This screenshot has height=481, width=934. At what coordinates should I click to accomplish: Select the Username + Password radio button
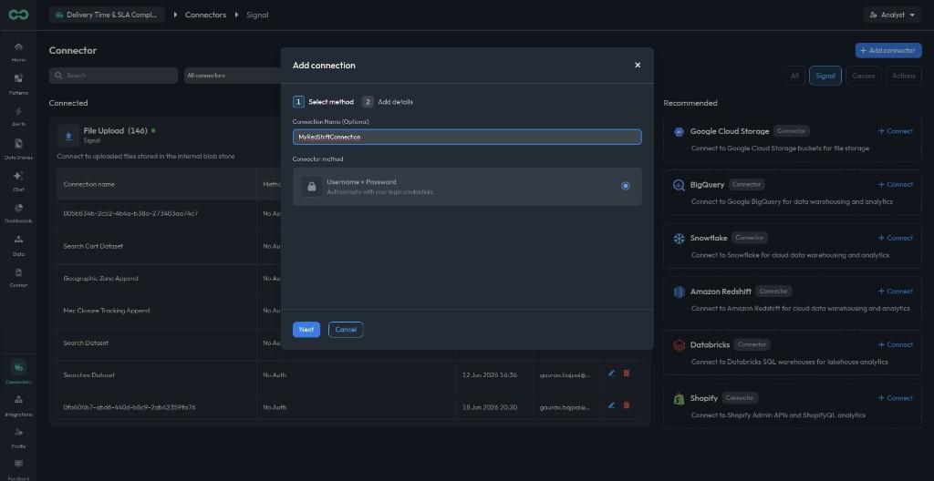pos(626,186)
